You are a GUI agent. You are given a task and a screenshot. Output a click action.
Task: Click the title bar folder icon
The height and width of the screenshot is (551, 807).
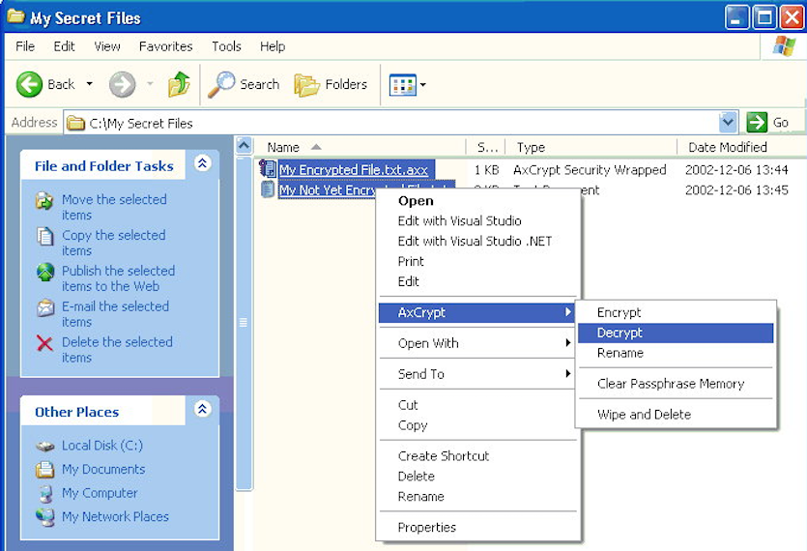click(16, 17)
